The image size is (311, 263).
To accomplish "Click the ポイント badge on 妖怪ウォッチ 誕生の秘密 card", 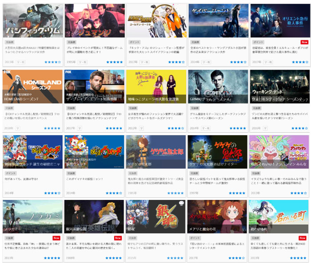I will (11, 173).
